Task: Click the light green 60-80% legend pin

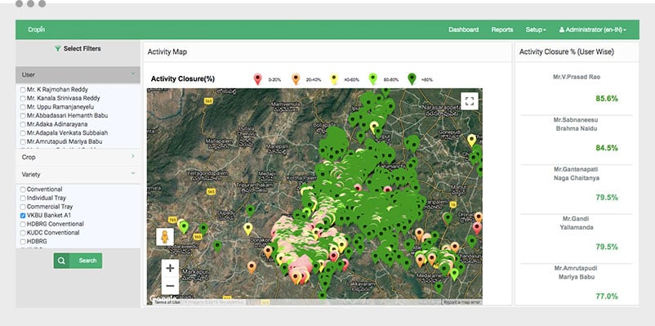Action: click(372, 79)
